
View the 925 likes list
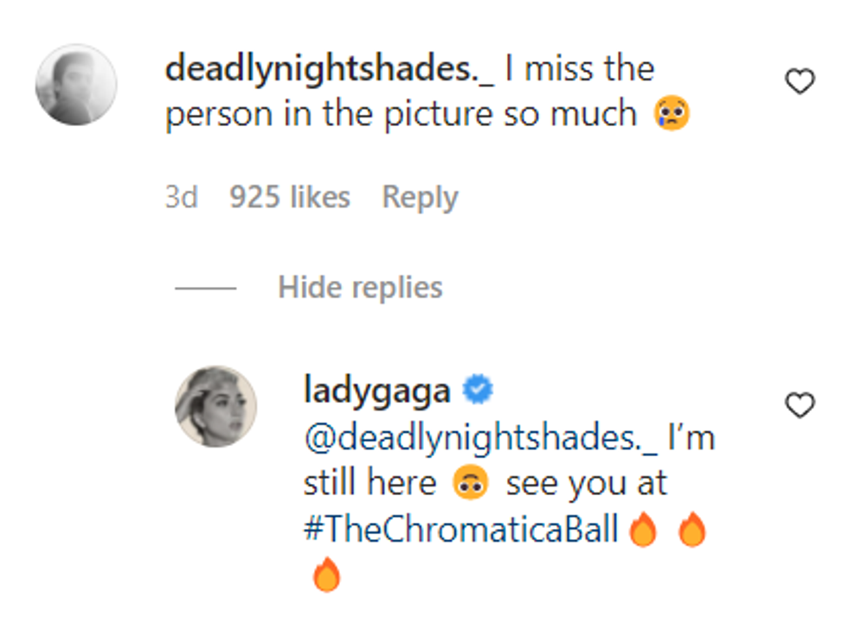click(x=290, y=197)
